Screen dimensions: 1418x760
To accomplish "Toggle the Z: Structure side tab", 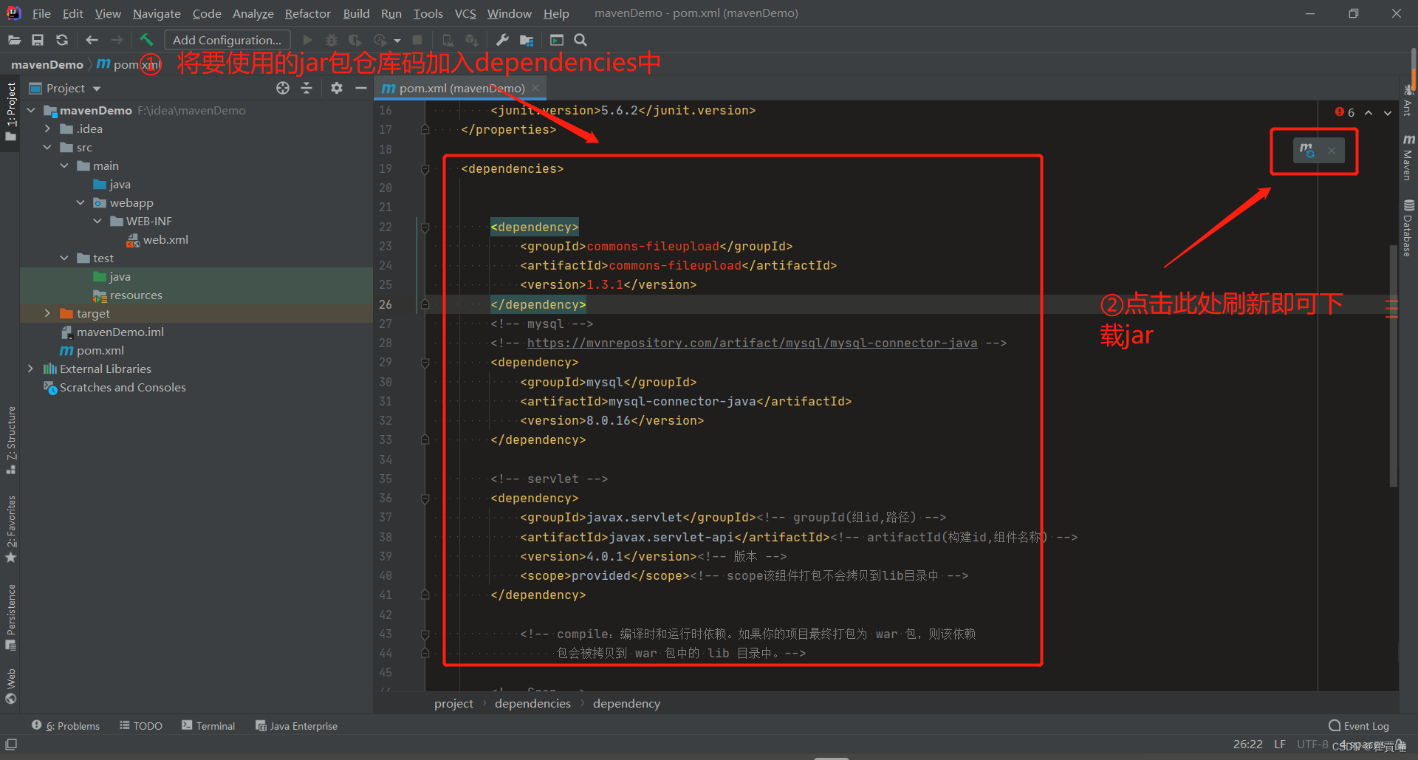I will click(10, 440).
